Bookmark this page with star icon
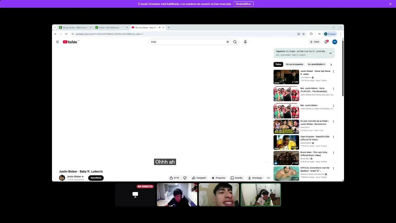The image size is (396, 223). 303,34
